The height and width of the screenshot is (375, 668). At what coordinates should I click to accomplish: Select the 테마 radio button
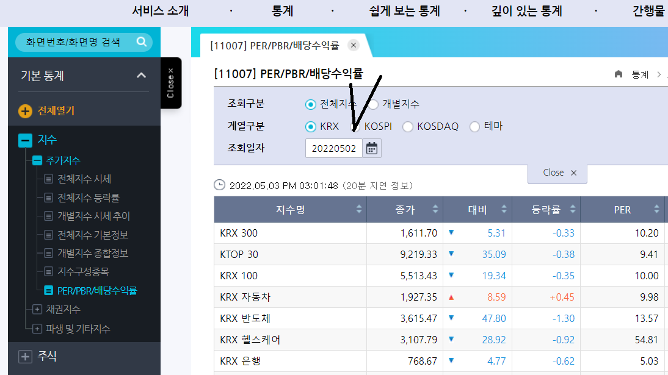point(475,126)
